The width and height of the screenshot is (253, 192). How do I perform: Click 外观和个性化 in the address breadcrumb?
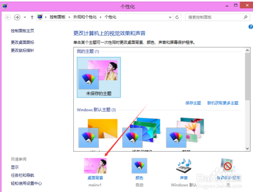85,17
